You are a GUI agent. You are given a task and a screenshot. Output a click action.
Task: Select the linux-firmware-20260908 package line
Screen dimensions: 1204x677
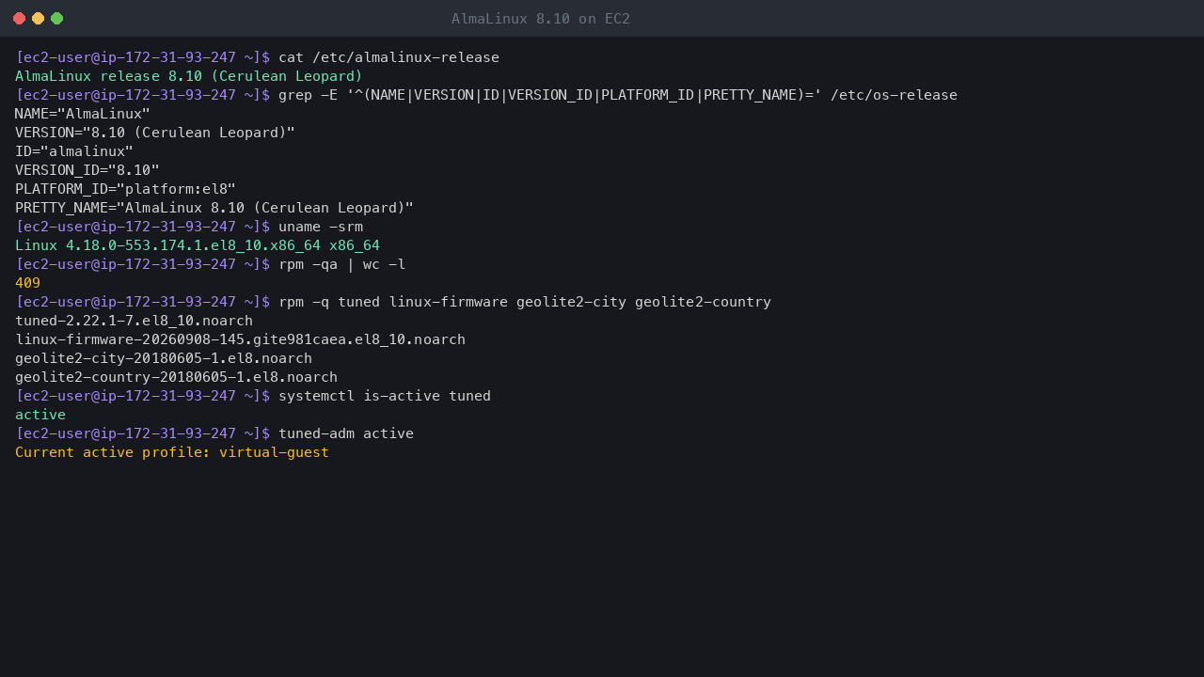(240, 339)
